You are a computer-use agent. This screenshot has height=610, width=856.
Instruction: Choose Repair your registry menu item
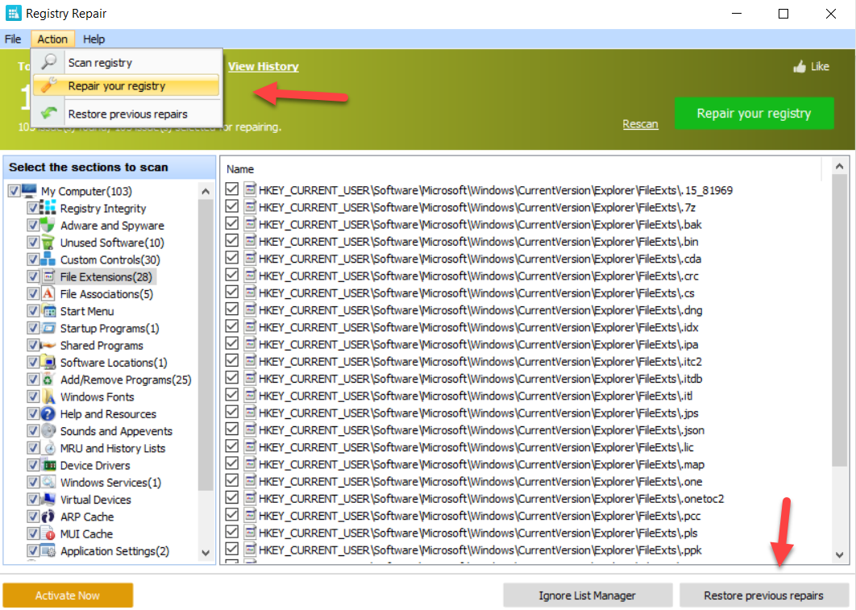(127, 85)
